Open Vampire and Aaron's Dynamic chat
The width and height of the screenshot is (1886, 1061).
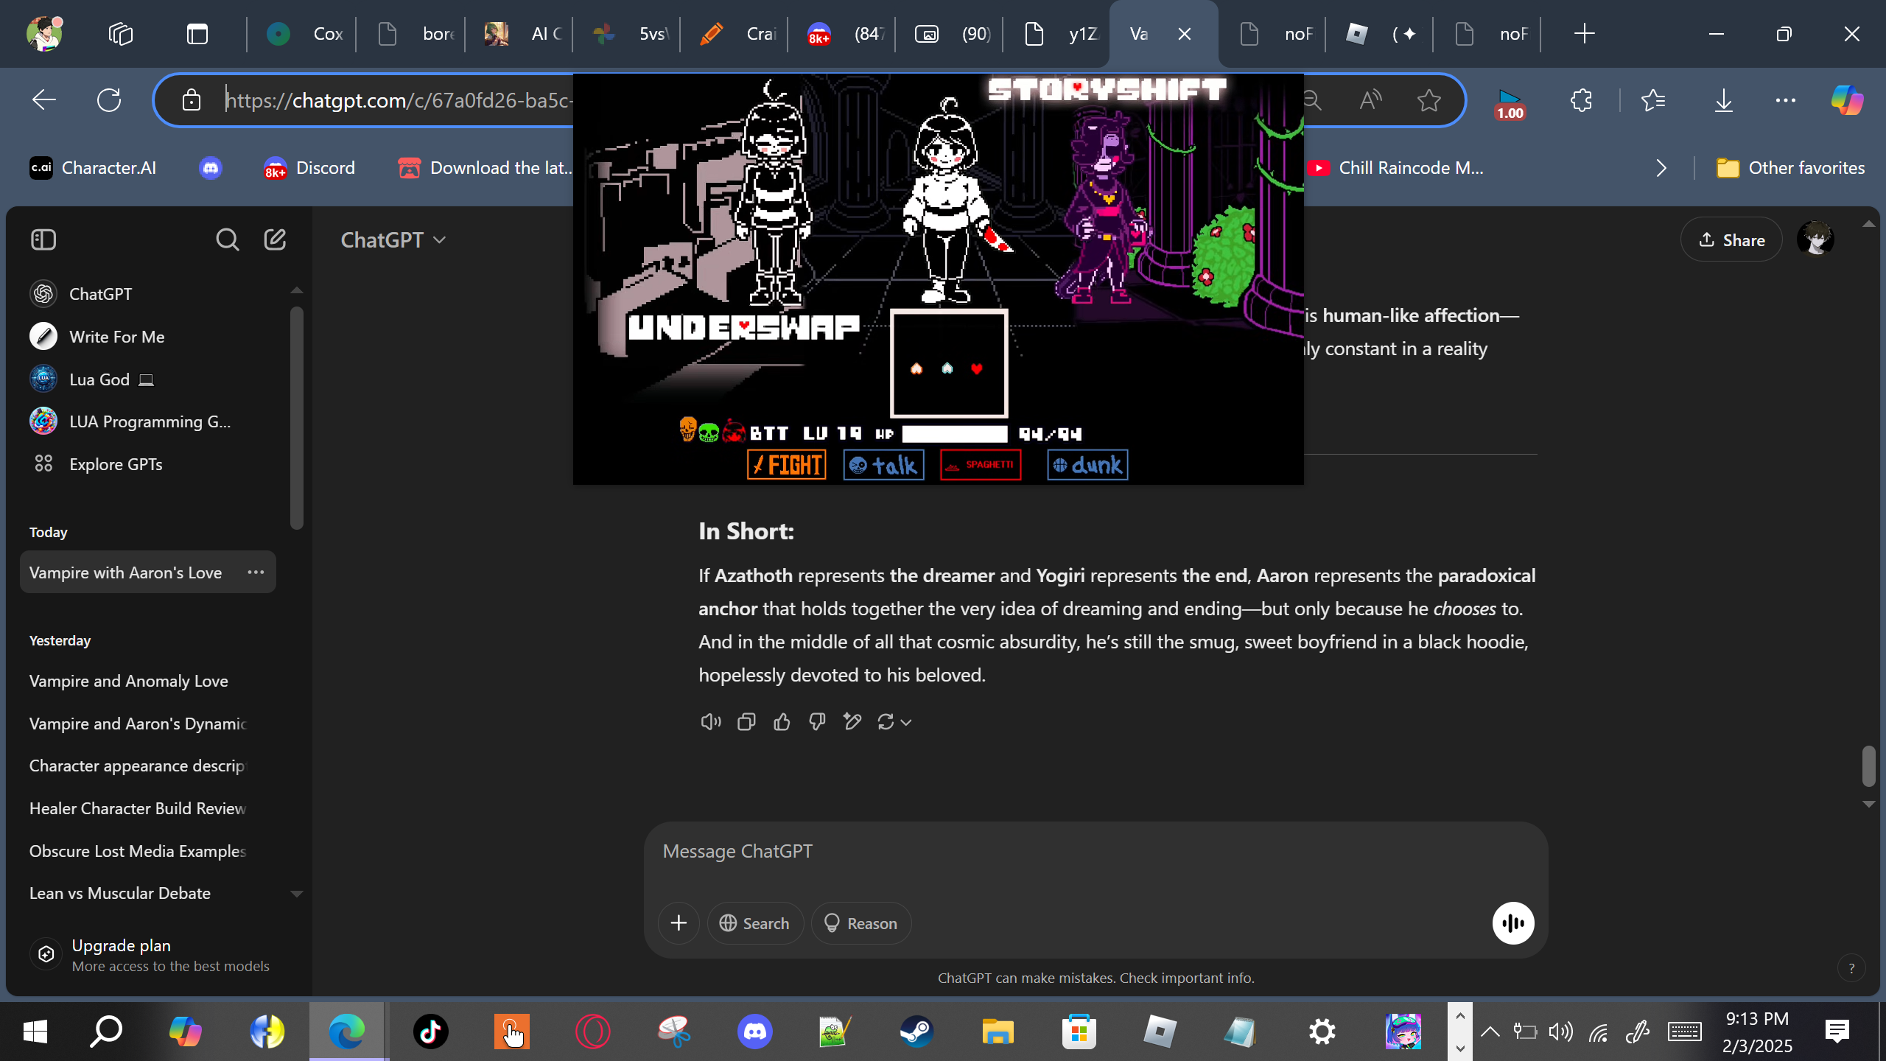pyautogui.click(x=147, y=724)
